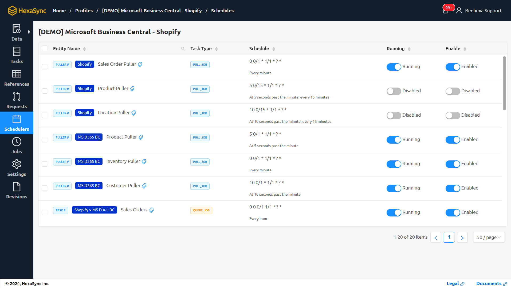The image size is (511, 288).
Task: Click Beehexa Support user name
Action: pos(483,11)
